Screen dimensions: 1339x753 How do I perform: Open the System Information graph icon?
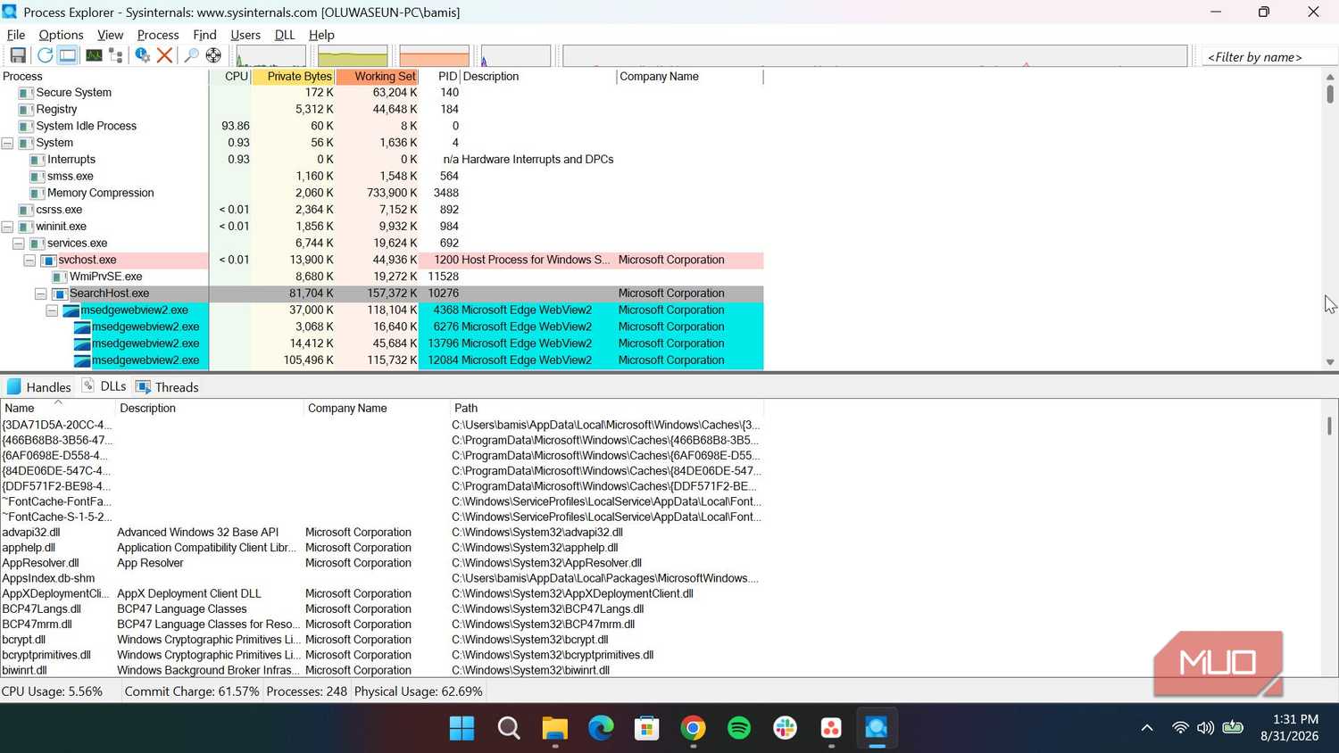coord(94,55)
